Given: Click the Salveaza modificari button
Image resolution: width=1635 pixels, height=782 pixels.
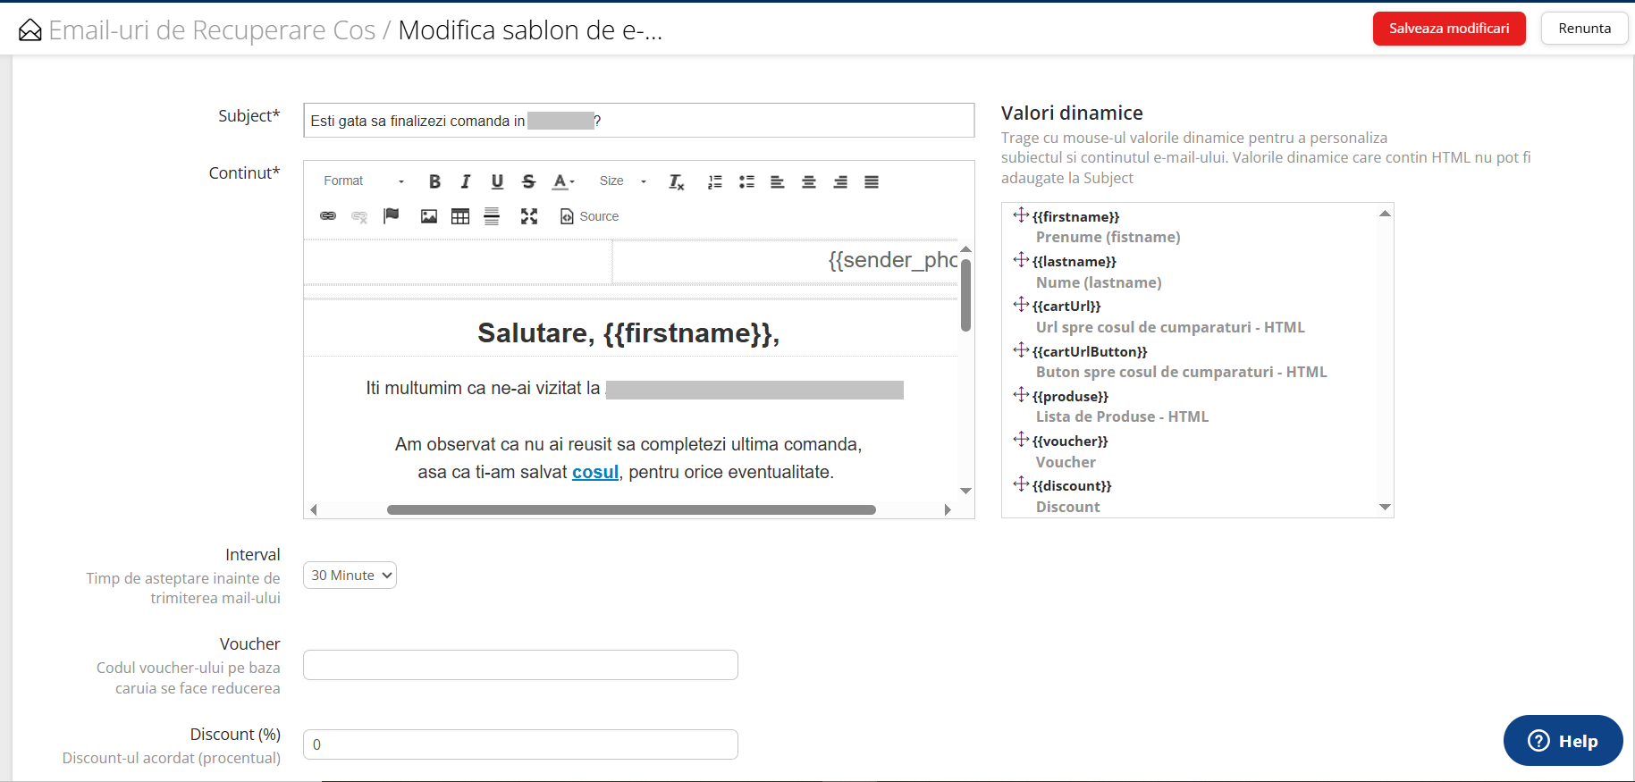Looking at the screenshot, I should pyautogui.click(x=1448, y=29).
